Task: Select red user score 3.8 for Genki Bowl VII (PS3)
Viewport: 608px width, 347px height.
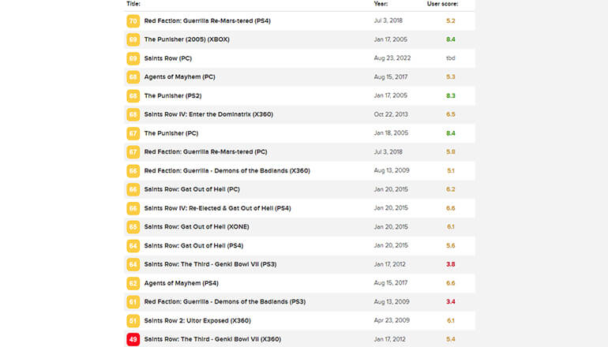Action: coord(451,264)
